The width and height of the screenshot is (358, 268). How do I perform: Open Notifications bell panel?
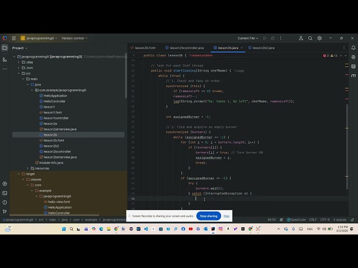click(x=353, y=48)
